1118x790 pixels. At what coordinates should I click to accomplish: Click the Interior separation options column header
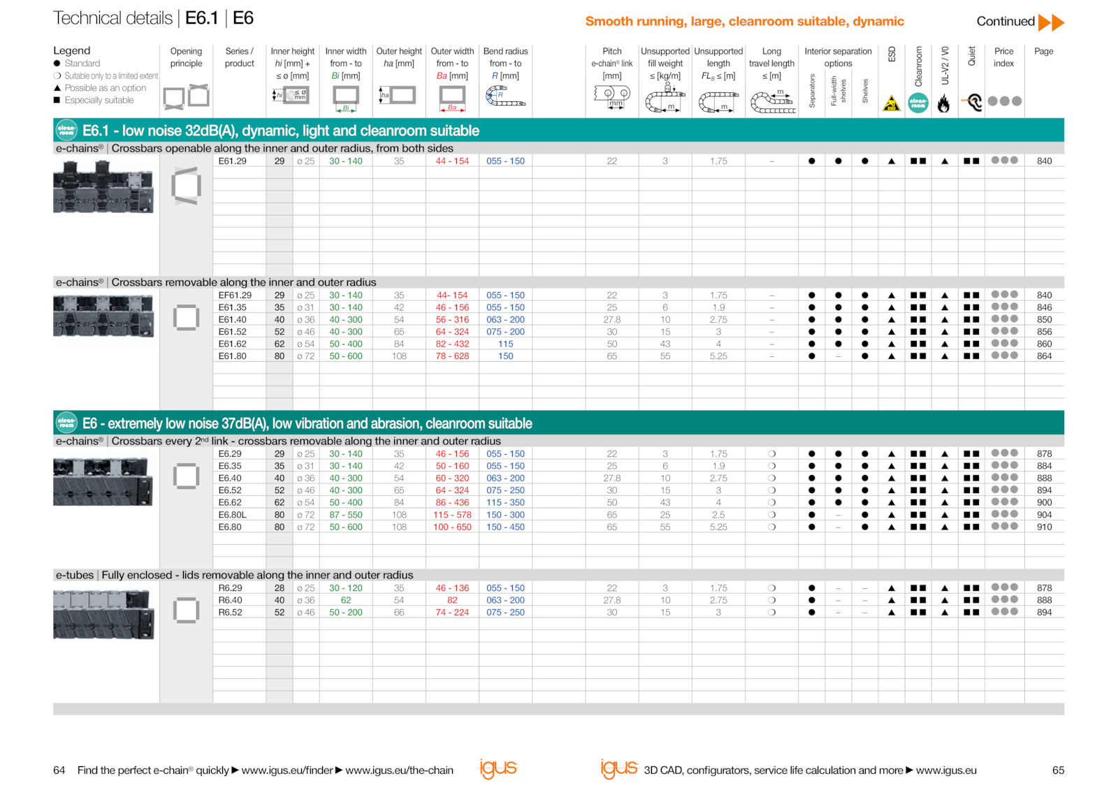[x=838, y=57]
